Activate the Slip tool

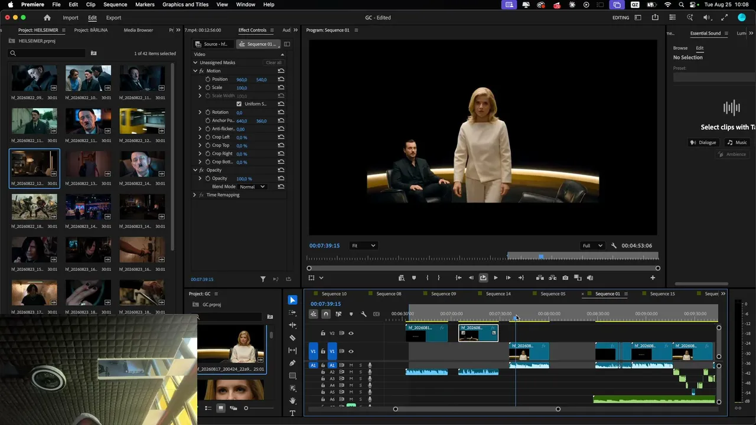coord(292,351)
